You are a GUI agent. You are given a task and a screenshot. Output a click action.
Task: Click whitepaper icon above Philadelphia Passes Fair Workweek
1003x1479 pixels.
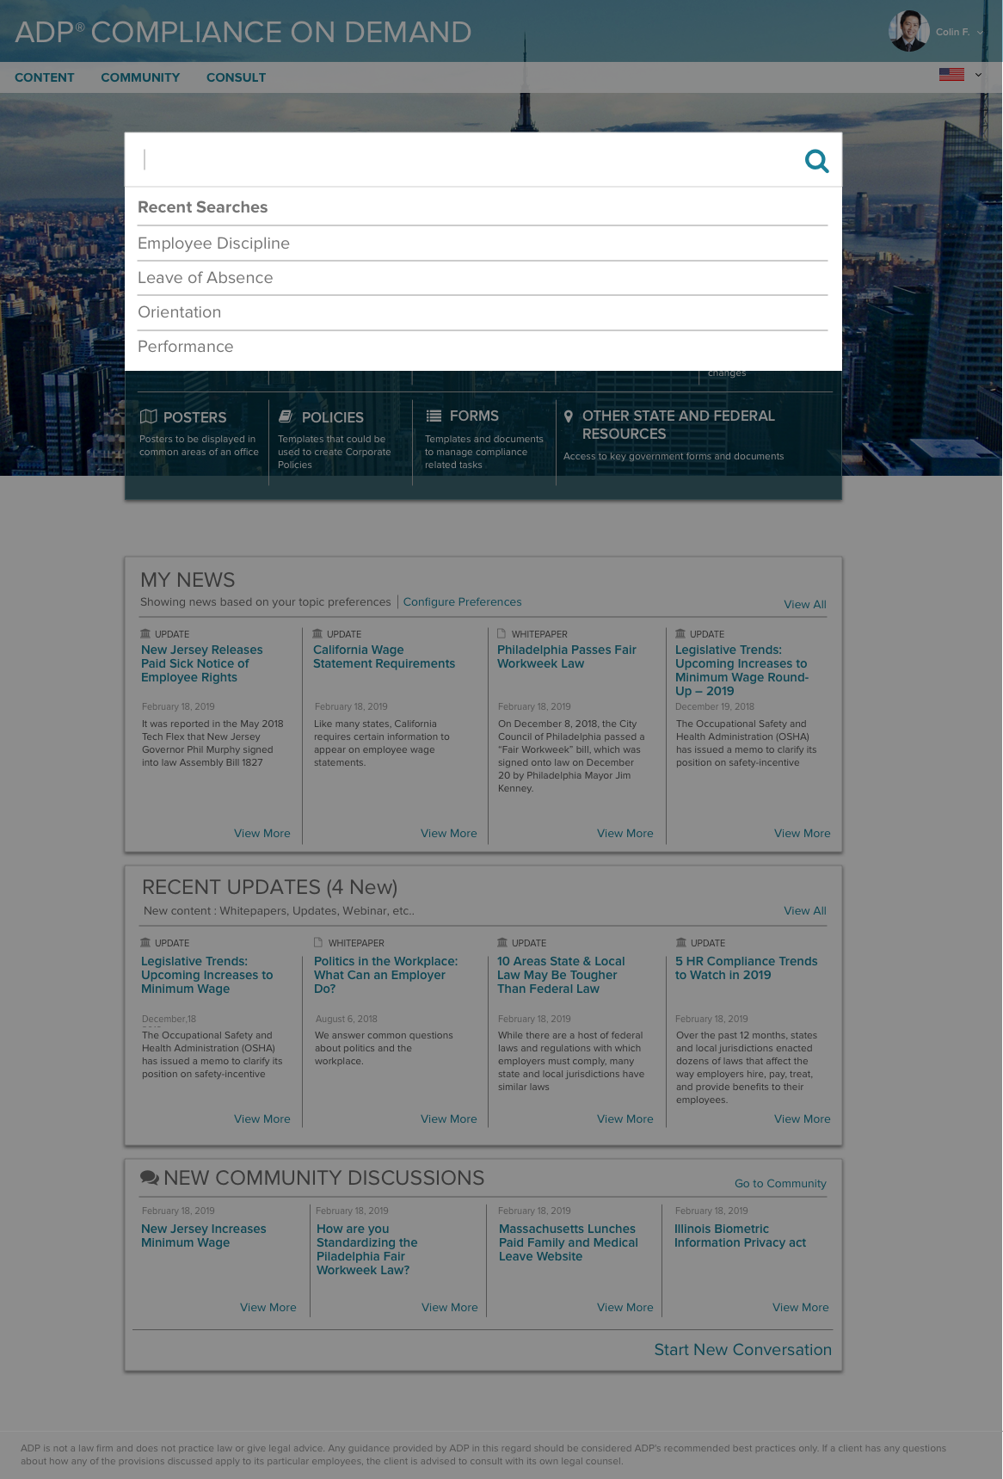tap(501, 633)
